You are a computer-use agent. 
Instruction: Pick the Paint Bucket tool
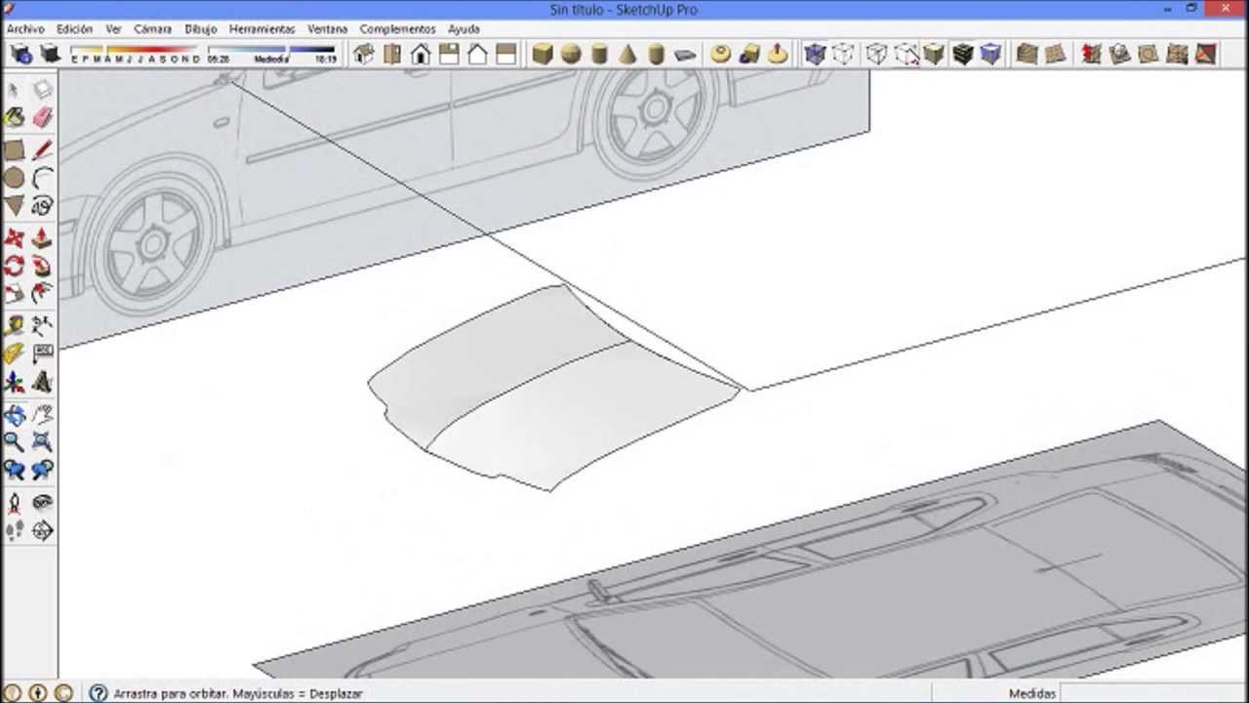pos(14,118)
